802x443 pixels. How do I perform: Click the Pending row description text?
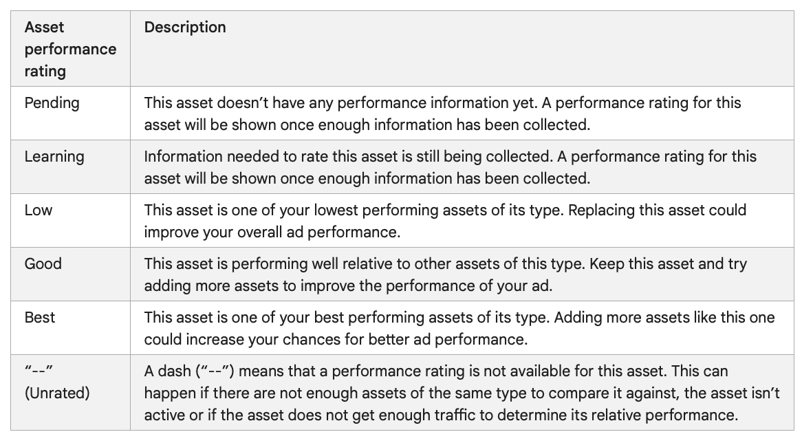(442, 114)
